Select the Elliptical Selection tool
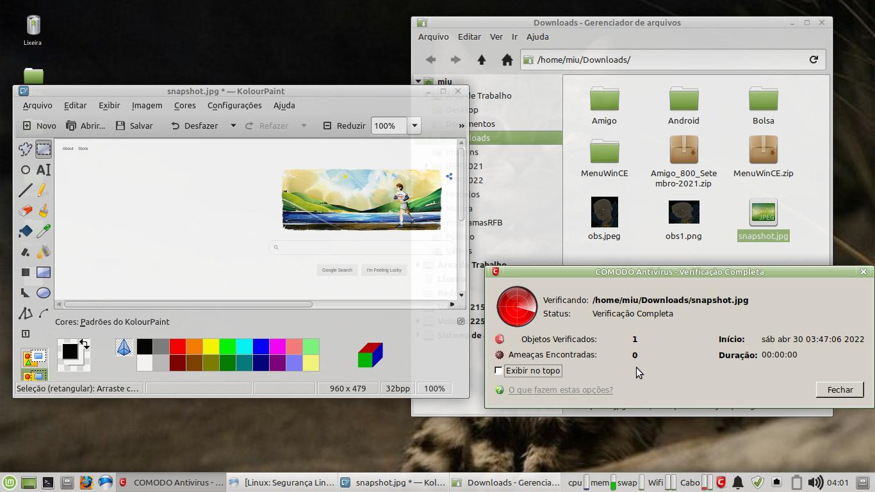Image resolution: width=875 pixels, height=492 pixels. pos(25,170)
